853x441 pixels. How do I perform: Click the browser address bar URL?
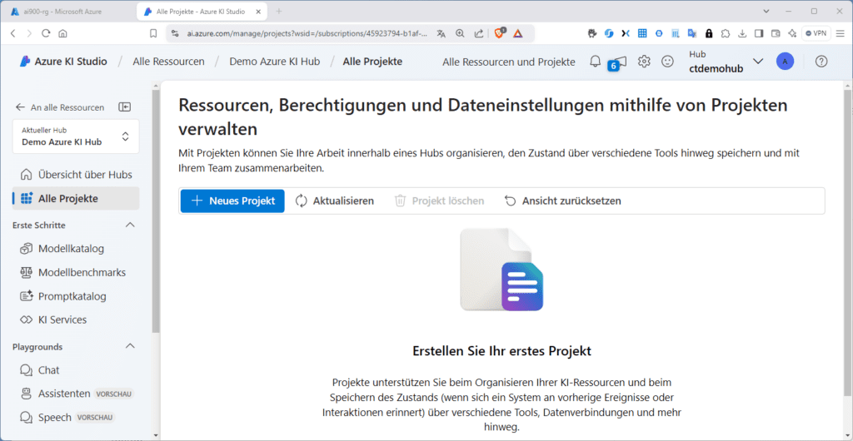tap(307, 33)
